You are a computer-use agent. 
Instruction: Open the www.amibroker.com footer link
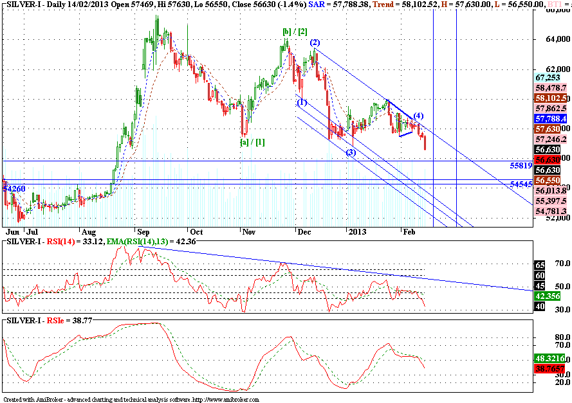[226, 399]
